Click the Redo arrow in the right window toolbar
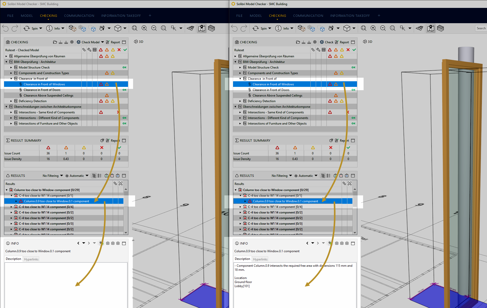 click(x=244, y=28)
